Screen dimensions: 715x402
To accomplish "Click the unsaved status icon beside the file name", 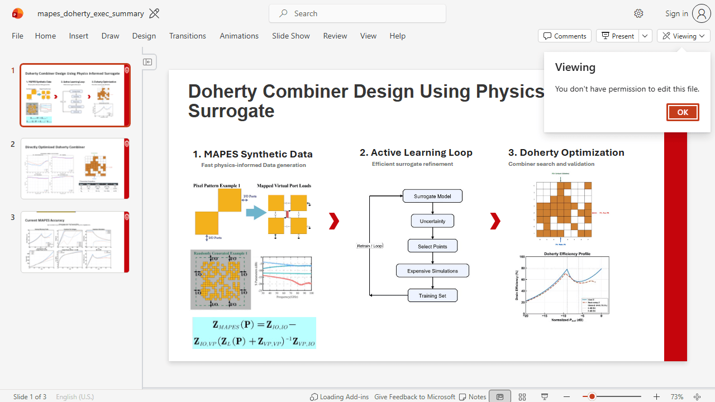I will point(154,13).
